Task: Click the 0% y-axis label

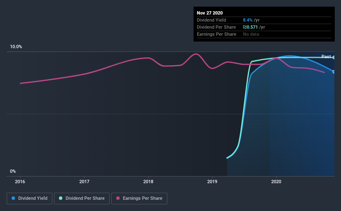Action: 13,171
